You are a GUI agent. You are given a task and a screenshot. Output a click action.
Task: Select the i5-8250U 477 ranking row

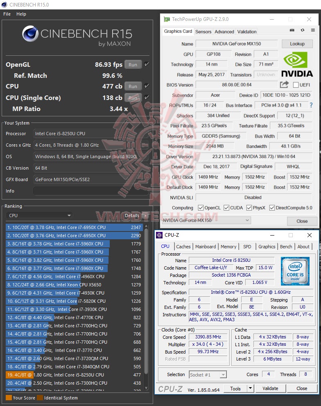tap(74, 375)
